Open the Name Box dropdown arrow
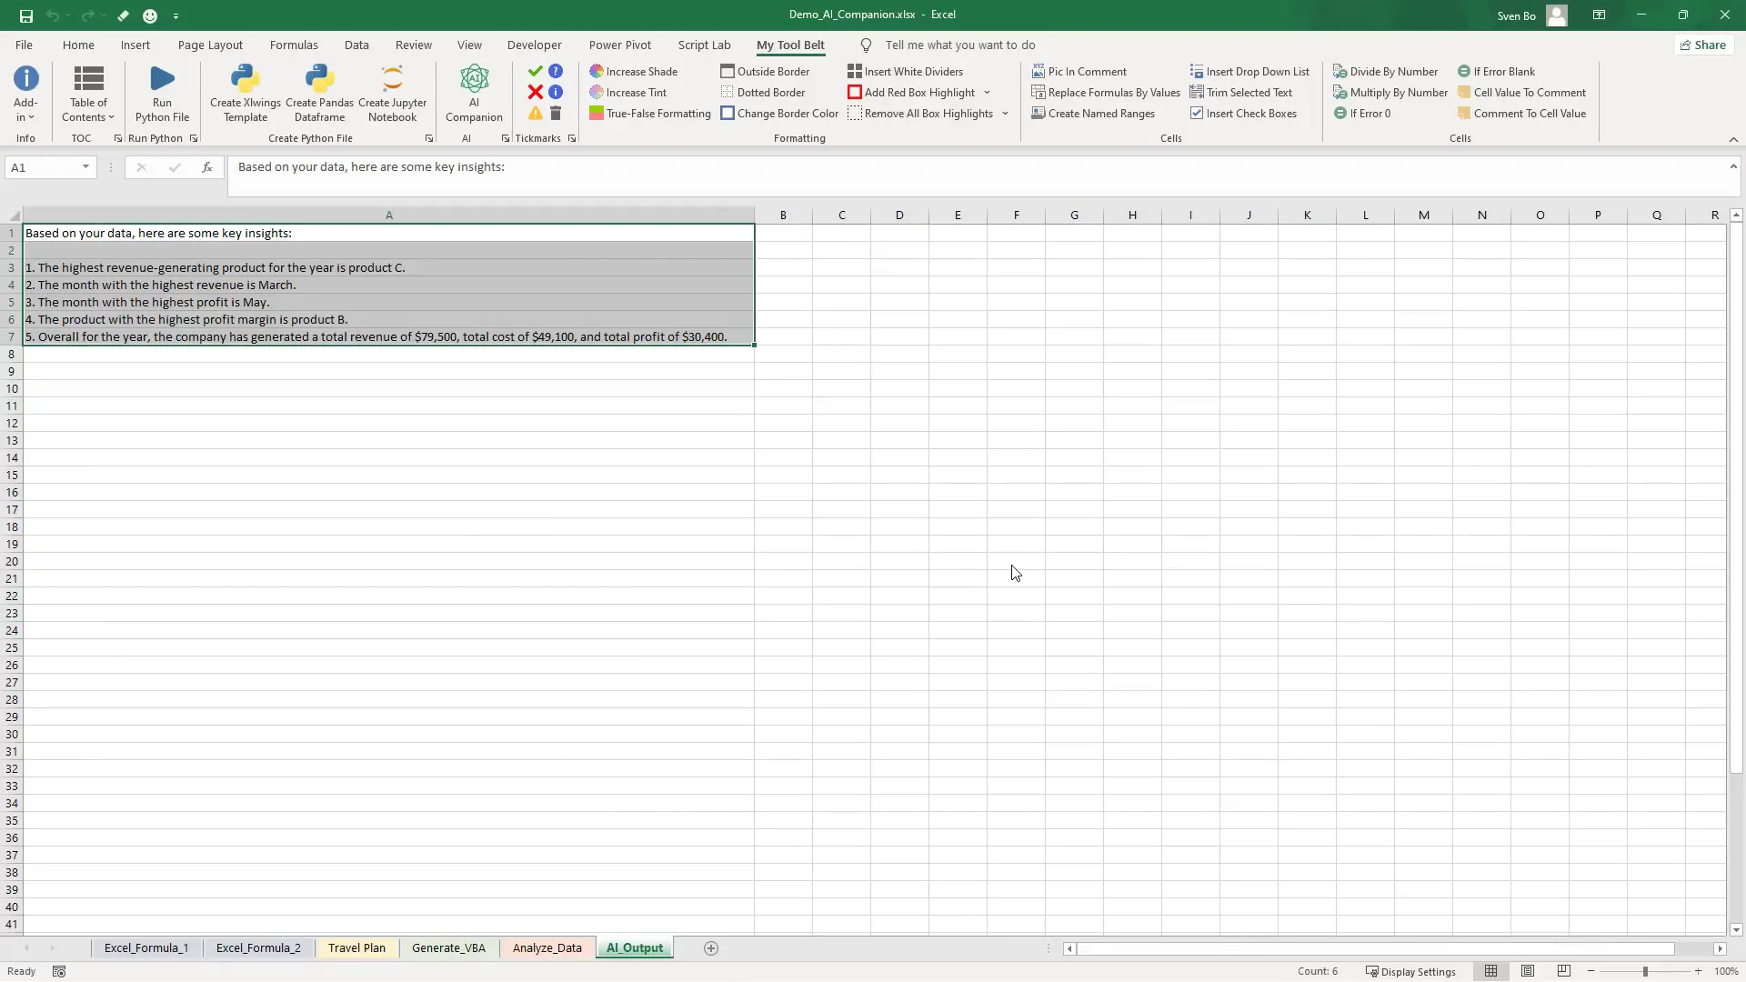The height and width of the screenshot is (982, 1746). 85,167
